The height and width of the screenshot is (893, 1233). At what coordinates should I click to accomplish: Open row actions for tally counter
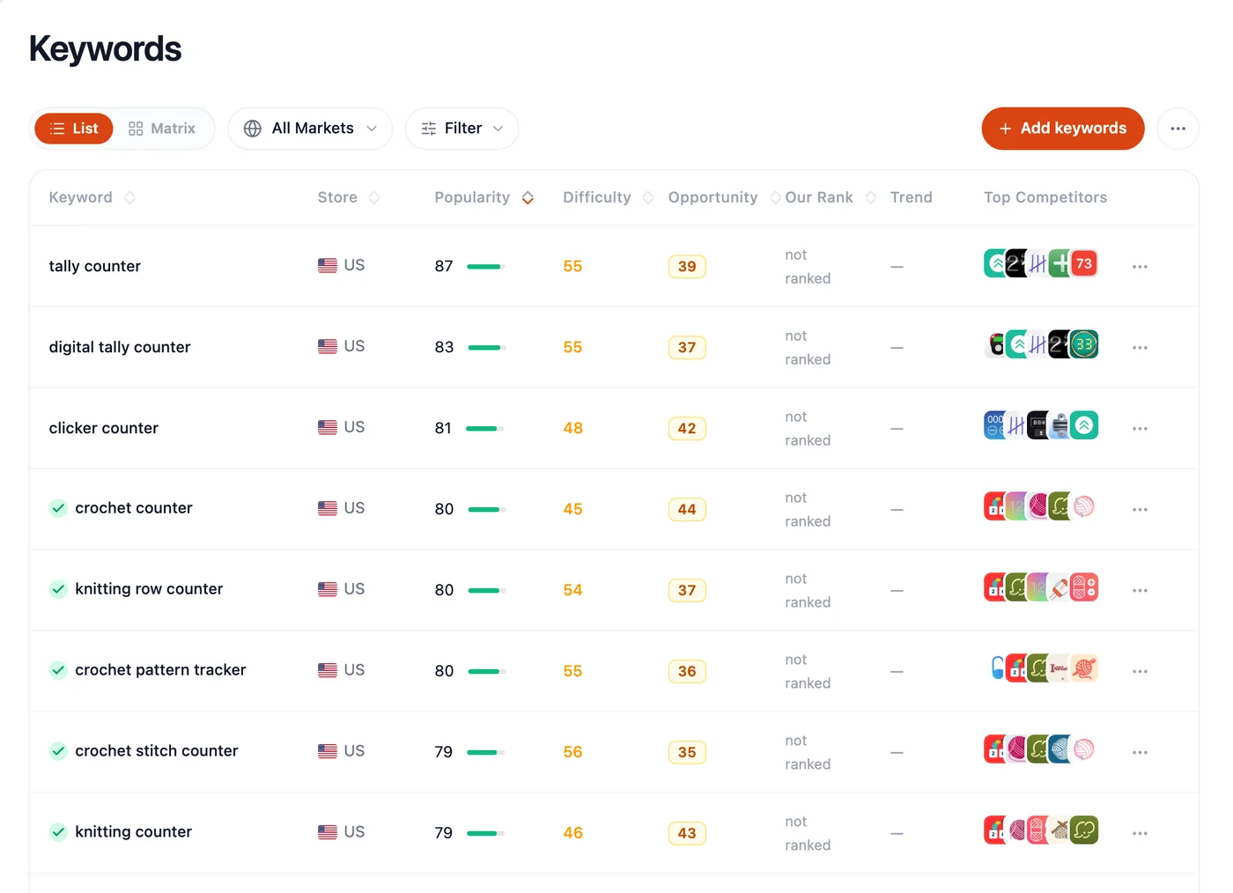click(1140, 267)
